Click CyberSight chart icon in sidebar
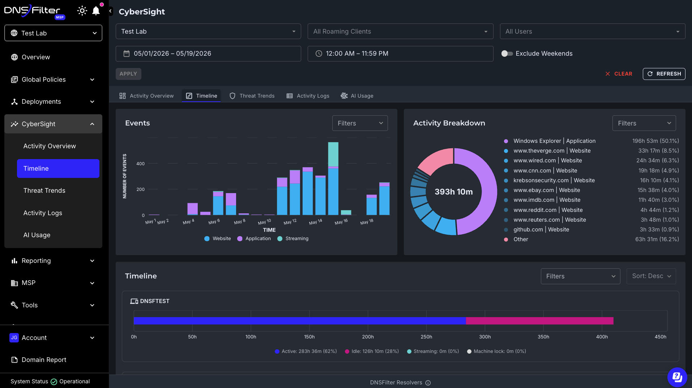Image resolution: width=692 pixels, height=388 pixels. [14, 124]
